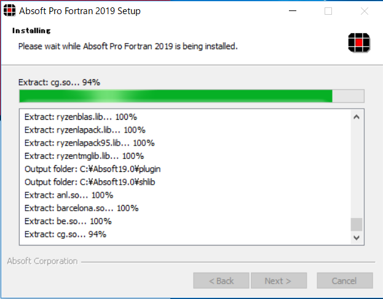Select the Output folder plugin log line

click(93, 169)
